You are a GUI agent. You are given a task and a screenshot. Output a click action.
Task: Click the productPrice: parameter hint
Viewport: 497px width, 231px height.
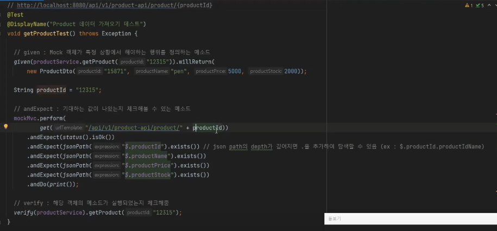click(210, 71)
